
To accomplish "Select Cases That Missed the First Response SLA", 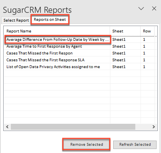I will click(x=45, y=60).
